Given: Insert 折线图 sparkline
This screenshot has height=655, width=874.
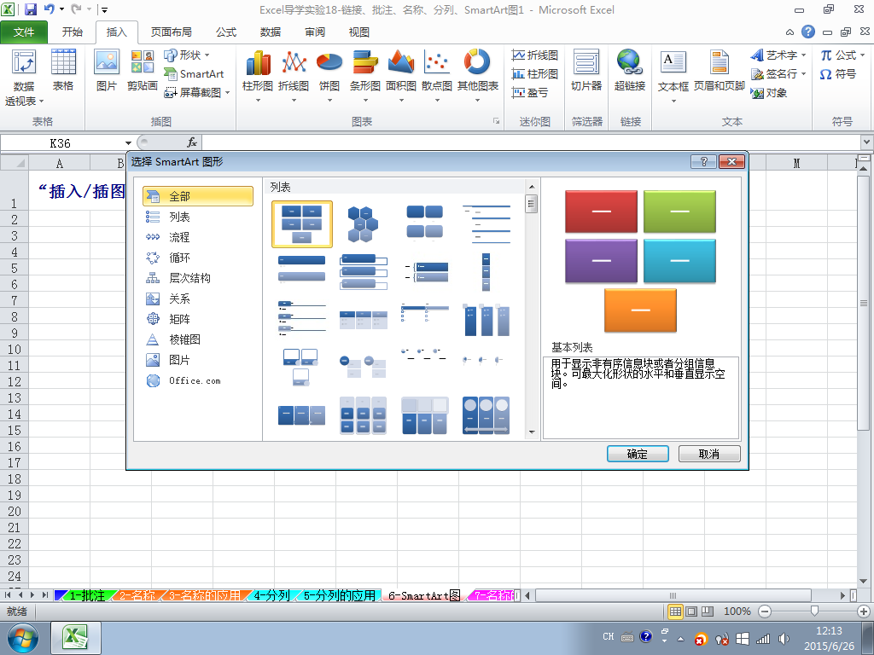Looking at the screenshot, I should click(535, 55).
